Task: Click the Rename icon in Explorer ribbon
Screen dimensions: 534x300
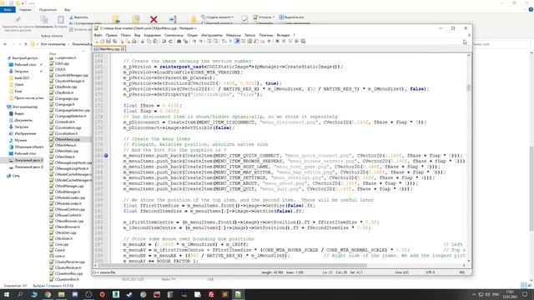Action: point(173,19)
